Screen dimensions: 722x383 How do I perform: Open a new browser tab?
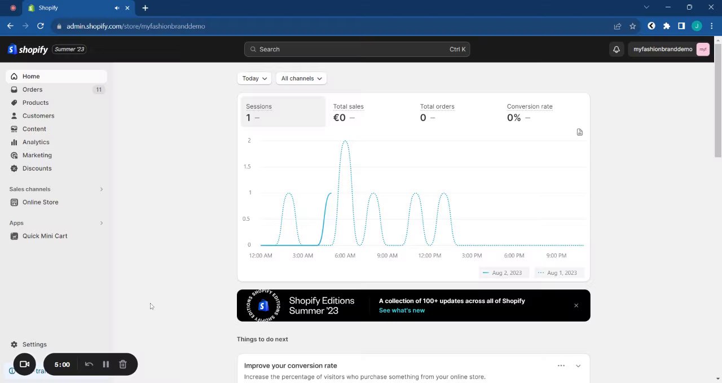pos(145,8)
